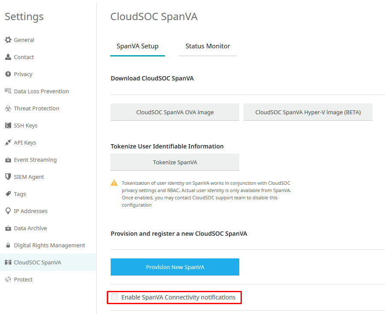Click the SSH Keys terminal icon
385x314 pixels.
coord(8,125)
